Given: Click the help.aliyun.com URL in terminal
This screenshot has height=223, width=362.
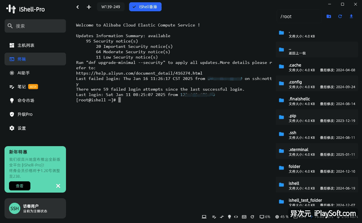Looking at the screenshot, I should (x=139, y=73).
